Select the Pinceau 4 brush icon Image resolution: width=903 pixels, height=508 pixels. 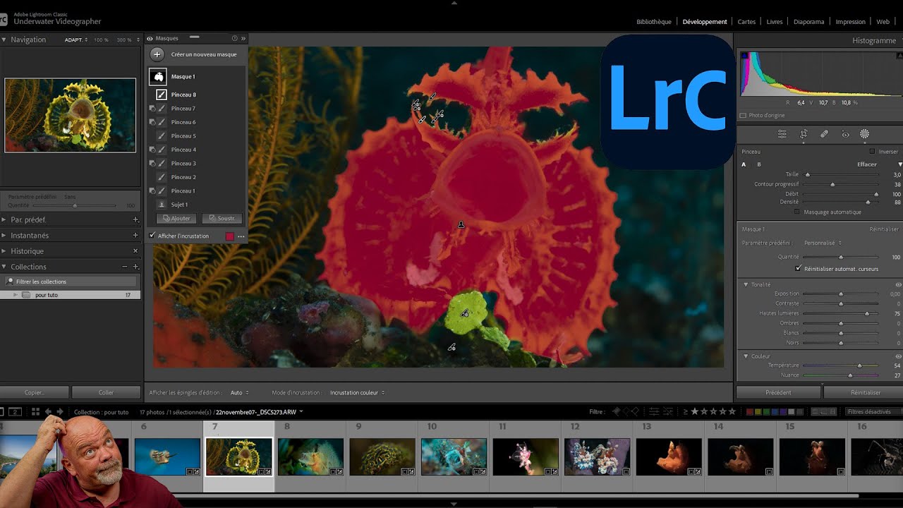coord(162,150)
